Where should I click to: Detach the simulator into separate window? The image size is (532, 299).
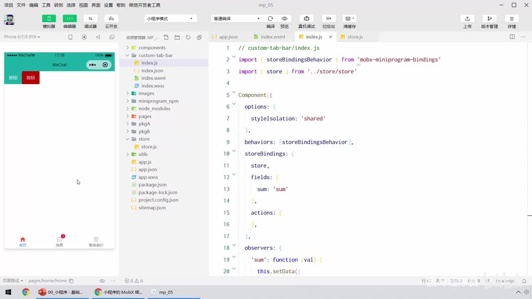click(112, 37)
